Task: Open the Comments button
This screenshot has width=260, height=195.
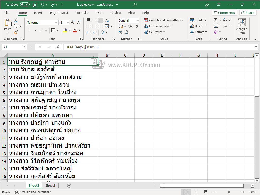Action: coord(224,13)
